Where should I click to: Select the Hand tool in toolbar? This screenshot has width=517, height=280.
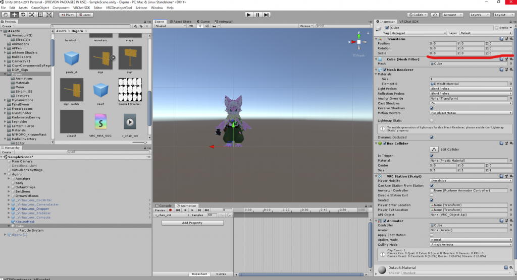point(6,15)
